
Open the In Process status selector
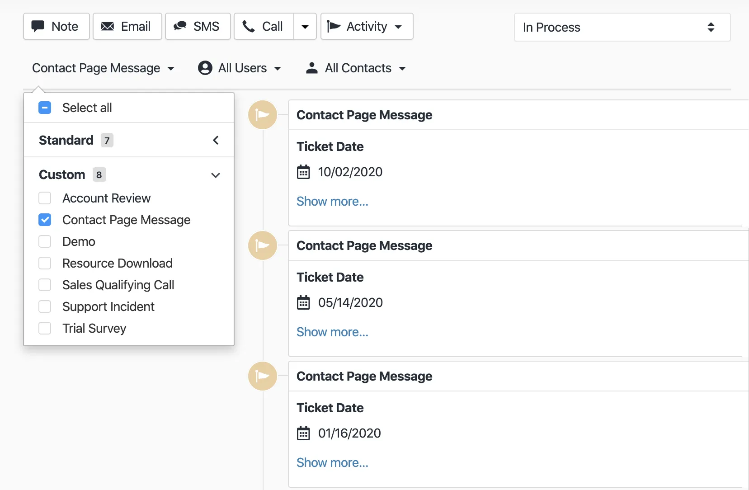tap(622, 27)
